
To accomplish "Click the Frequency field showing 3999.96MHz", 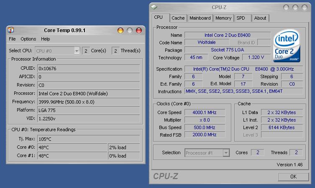I will (88, 102).
